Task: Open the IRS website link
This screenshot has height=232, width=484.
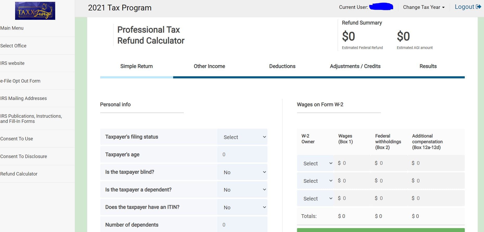Action: tap(12, 63)
